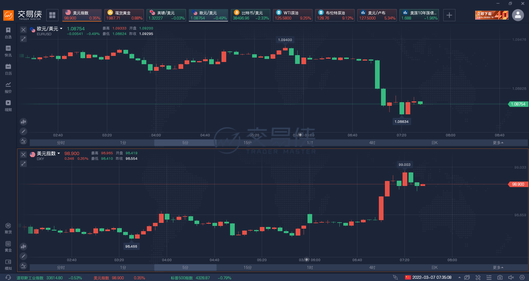Switch DXY chart to 4时 timeframe
Viewport: 529px width, 281px height.
372,268
